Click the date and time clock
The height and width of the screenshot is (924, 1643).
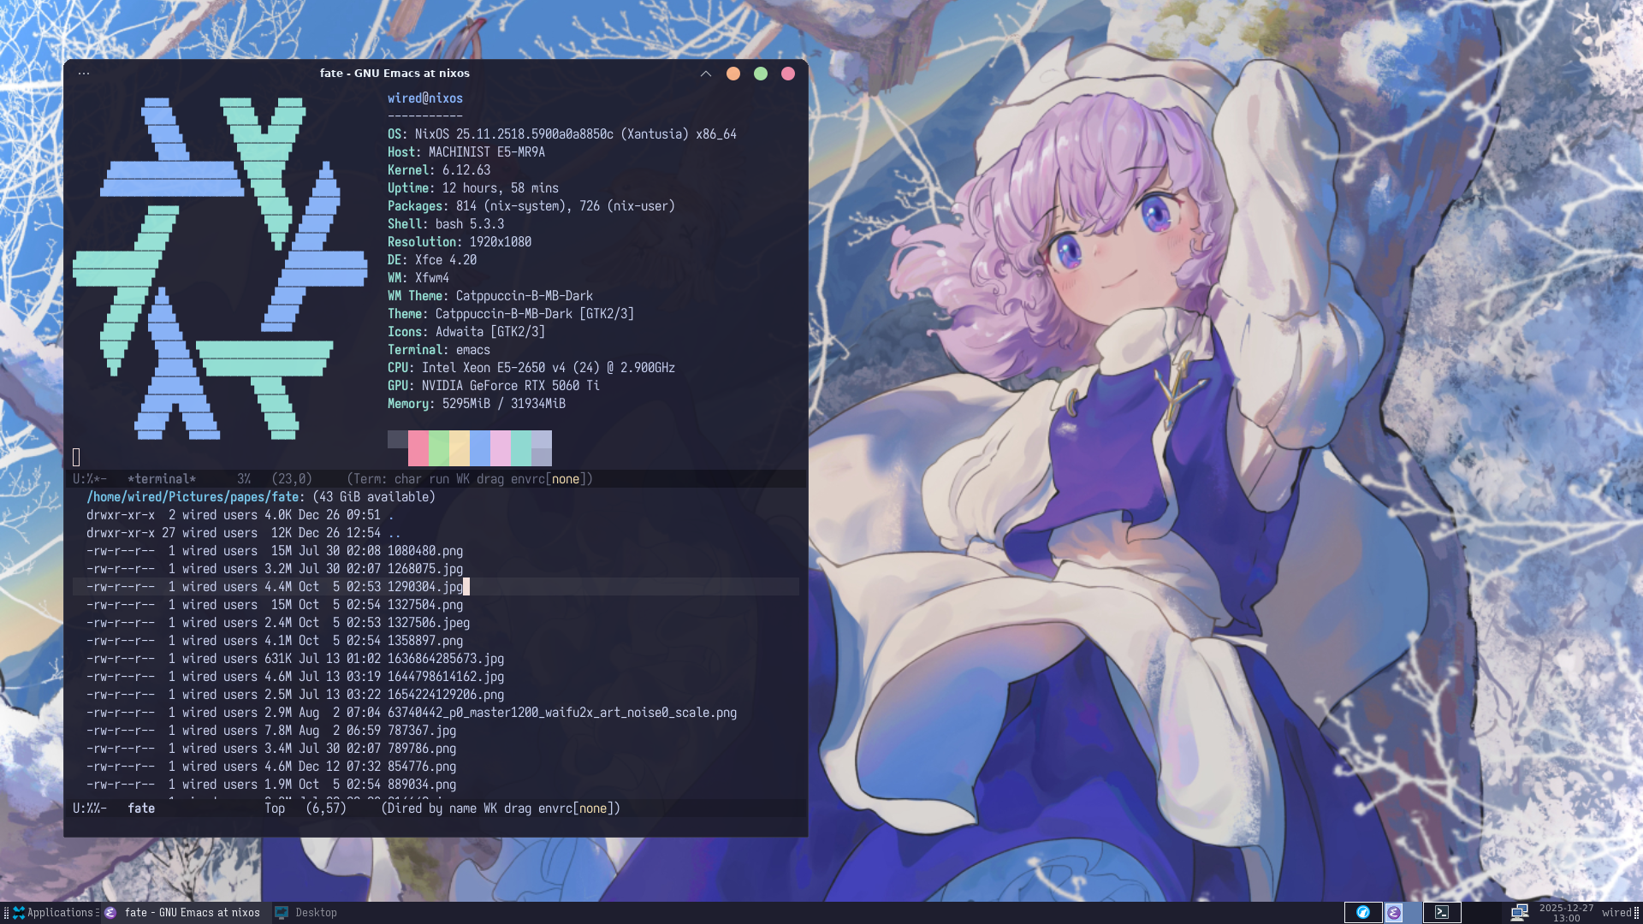[x=1566, y=913]
